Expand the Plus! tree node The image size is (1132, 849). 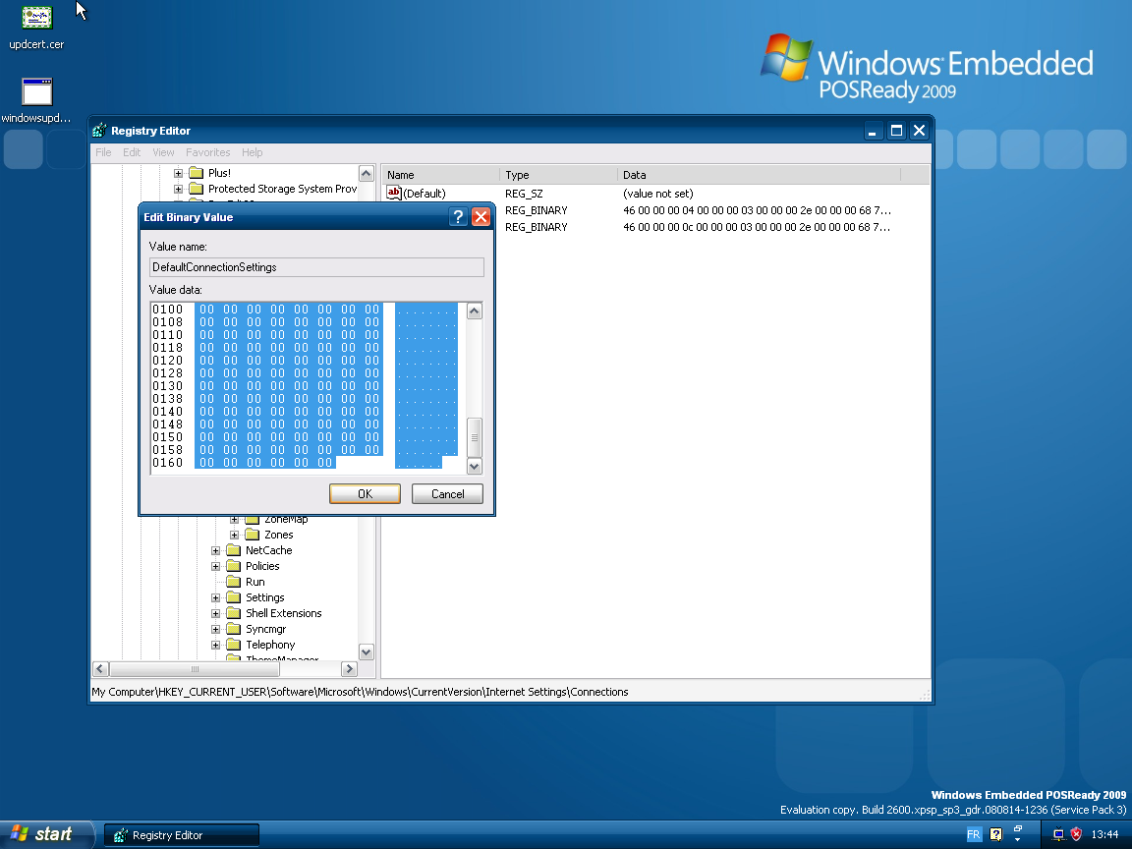(x=178, y=173)
